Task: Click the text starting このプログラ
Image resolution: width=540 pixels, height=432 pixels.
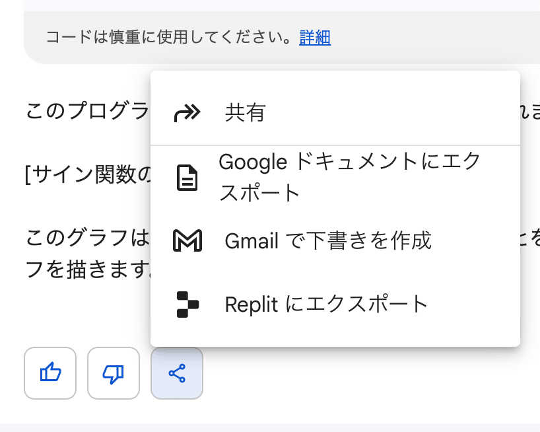Action: click(x=88, y=111)
